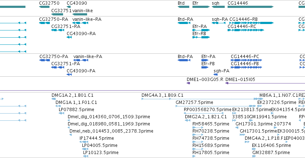Select the CG14446 gene bar
This screenshot has height=158, width=305.
click(x=251, y=7)
